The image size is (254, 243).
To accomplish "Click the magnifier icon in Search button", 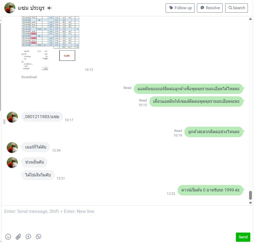I will pyautogui.click(x=230, y=8).
